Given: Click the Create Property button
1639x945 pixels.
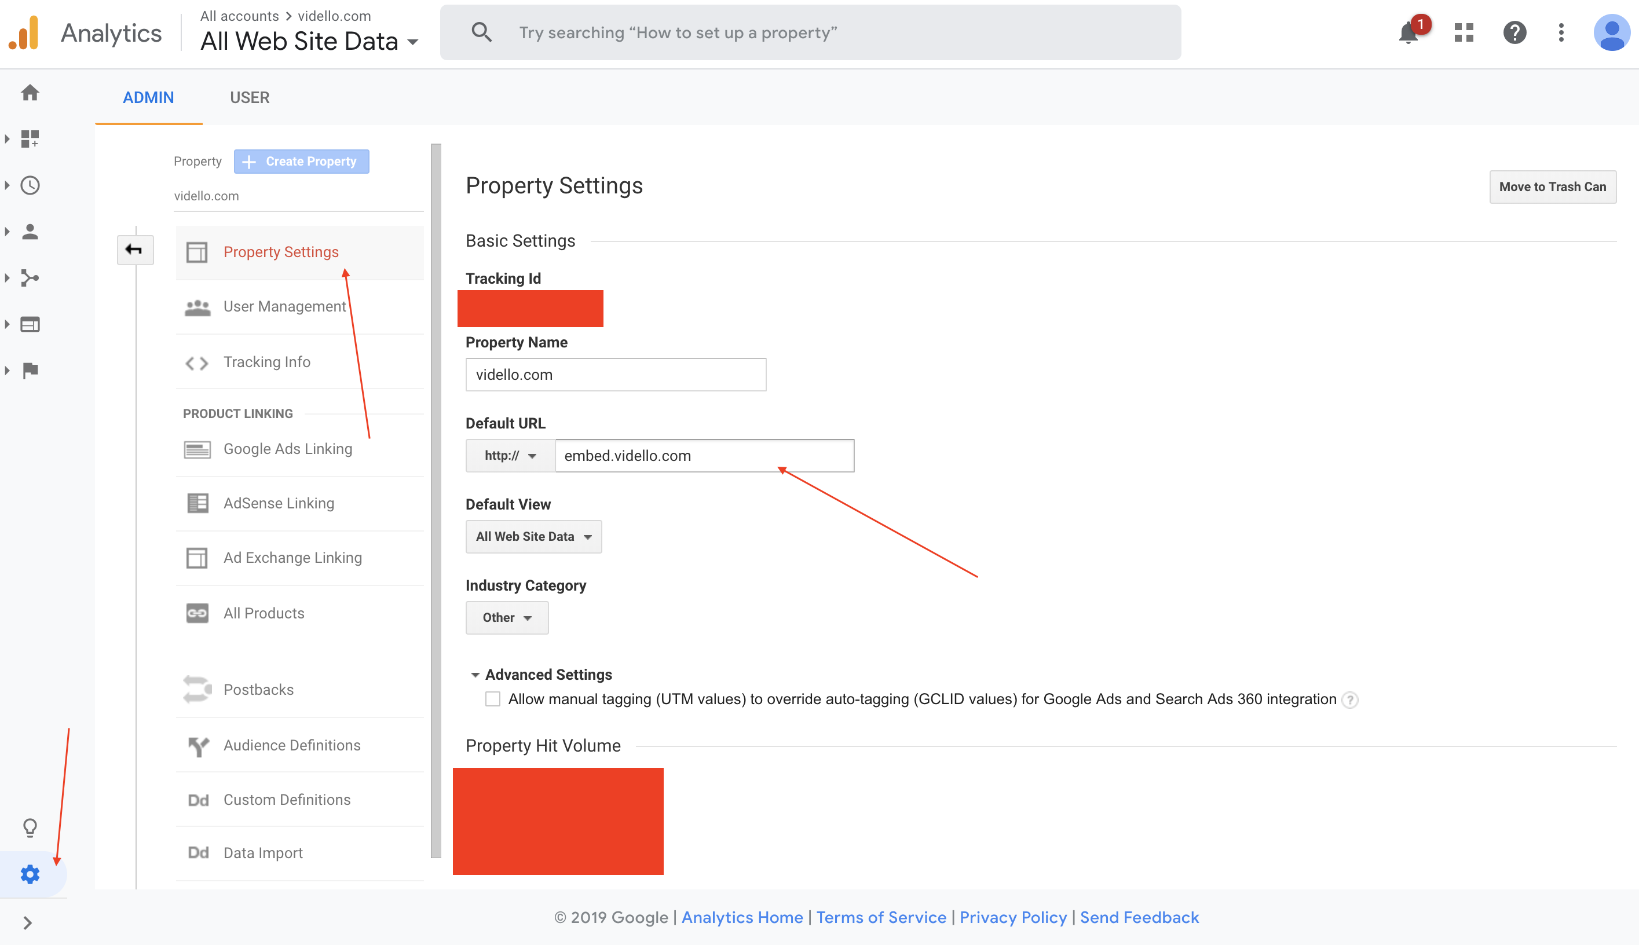Looking at the screenshot, I should point(301,161).
